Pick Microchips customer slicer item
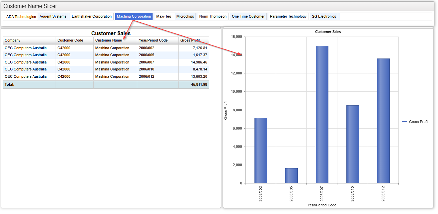This screenshot has width=438, height=214. click(x=185, y=16)
